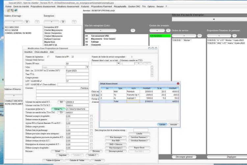Add a Maître d'ouvrage with the plus button

coord(14,22)
